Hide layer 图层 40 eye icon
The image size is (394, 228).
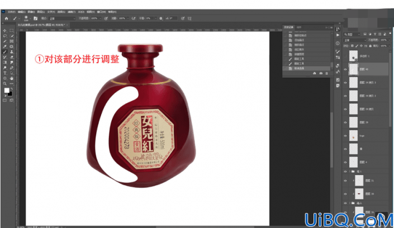pos(345,69)
